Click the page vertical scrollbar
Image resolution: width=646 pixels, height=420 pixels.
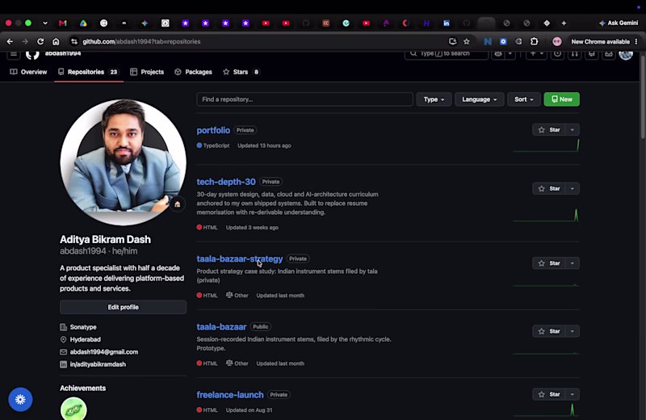point(642,97)
